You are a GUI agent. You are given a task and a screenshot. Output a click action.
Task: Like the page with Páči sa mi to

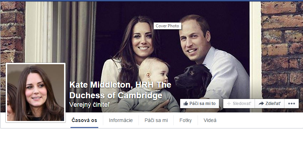pos(199,104)
